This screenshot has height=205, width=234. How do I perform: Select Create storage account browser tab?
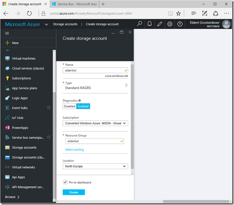coord(25,4)
